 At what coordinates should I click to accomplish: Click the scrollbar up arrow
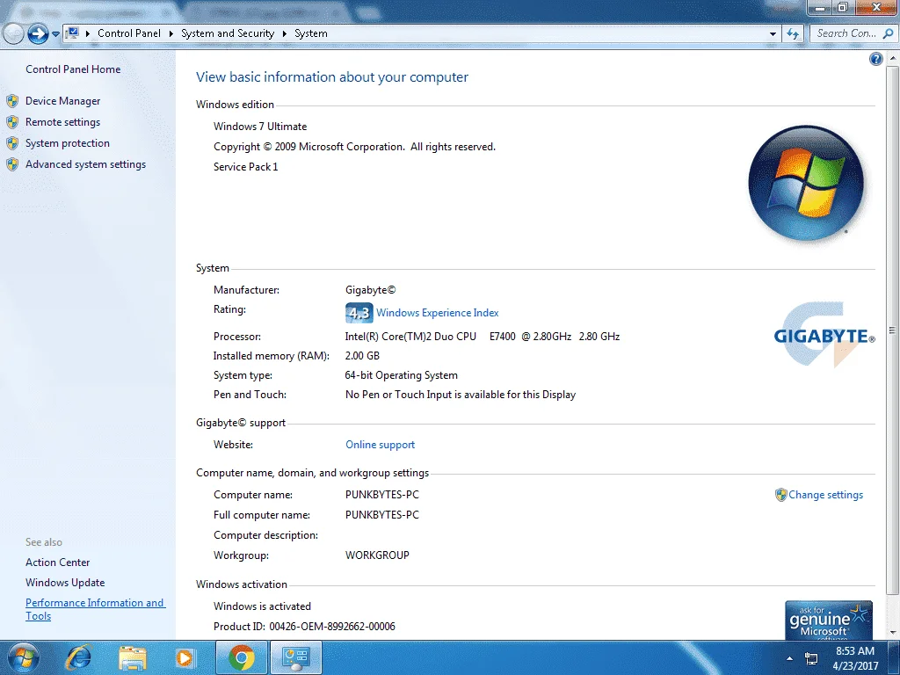(892, 58)
